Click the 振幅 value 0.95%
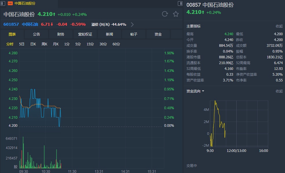The image size is (285, 173). pos(277,51)
